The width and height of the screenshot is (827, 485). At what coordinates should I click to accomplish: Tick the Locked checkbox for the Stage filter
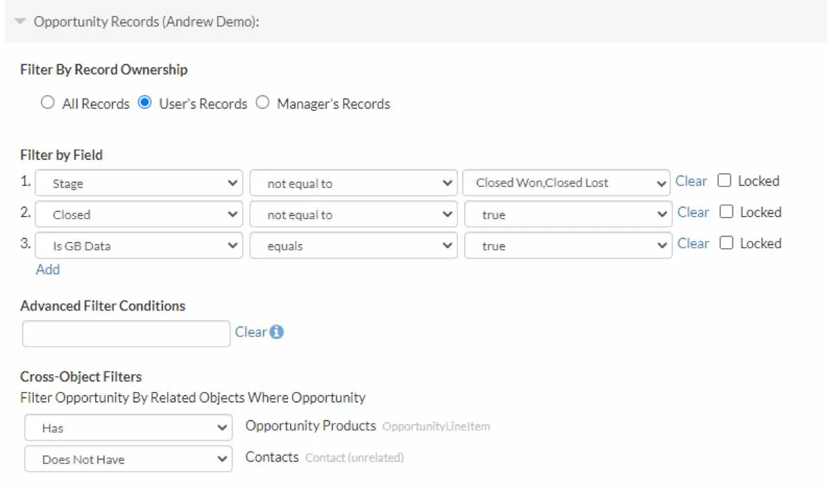(x=724, y=181)
